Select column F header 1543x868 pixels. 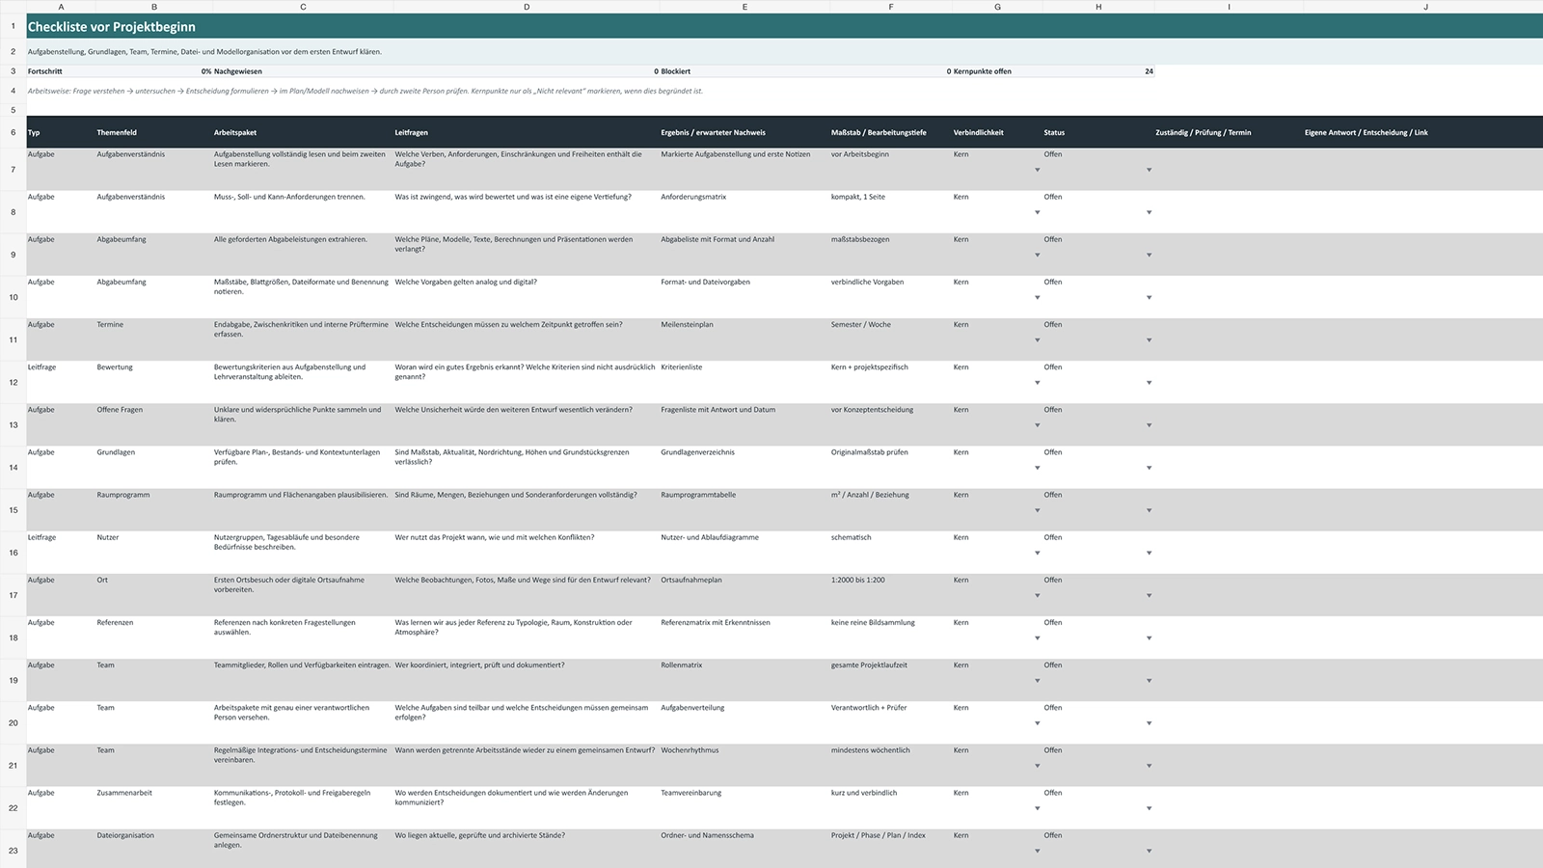coord(890,7)
